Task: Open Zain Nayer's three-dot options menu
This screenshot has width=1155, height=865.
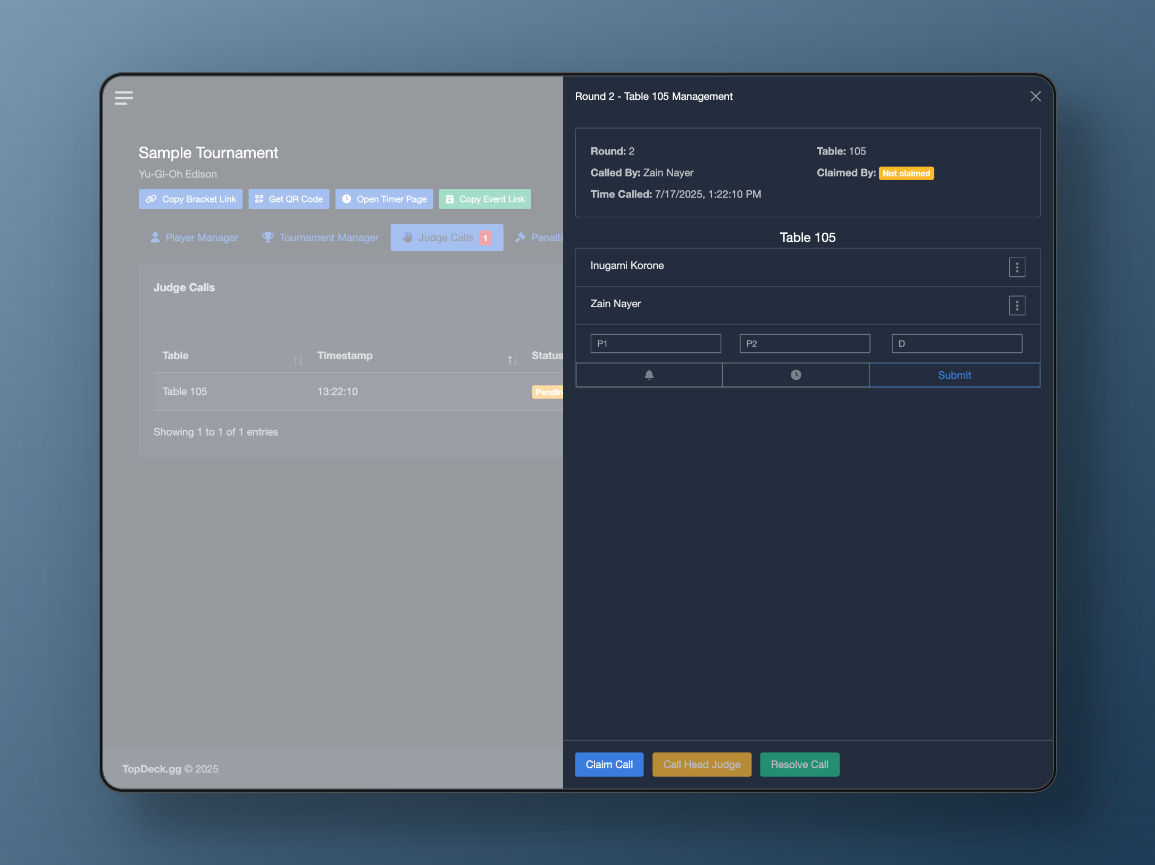Action: tap(1017, 306)
